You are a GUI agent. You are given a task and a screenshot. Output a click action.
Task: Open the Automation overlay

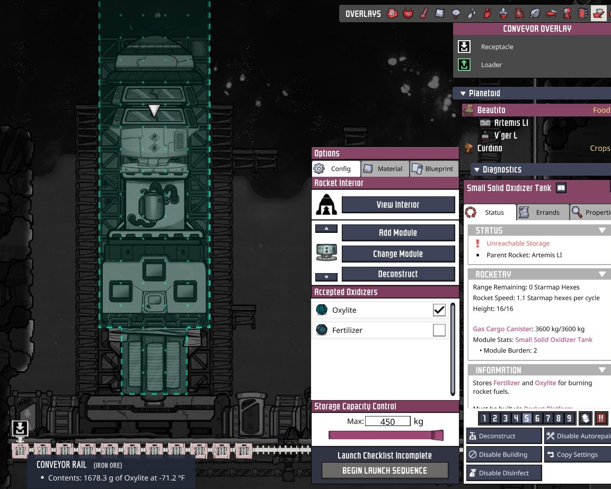click(583, 14)
